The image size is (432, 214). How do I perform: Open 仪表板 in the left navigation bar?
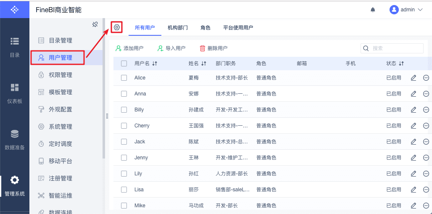pos(15,93)
